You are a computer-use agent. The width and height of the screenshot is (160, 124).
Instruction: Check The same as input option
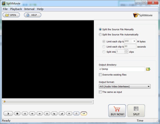[x=100, y=92]
